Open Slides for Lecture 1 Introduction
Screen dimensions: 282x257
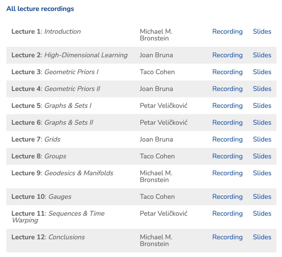pyautogui.click(x=262, y=32)
